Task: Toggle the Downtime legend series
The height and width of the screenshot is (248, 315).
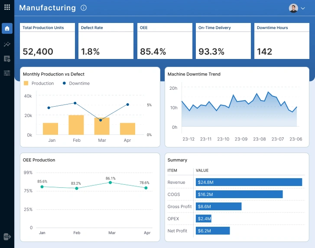Action: 76,83
